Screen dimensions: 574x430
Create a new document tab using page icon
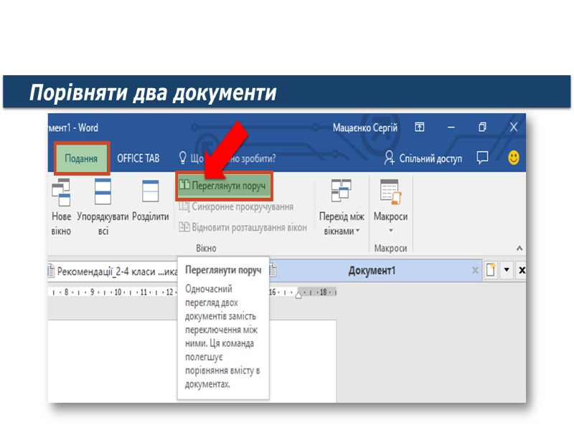click(491, 270)
